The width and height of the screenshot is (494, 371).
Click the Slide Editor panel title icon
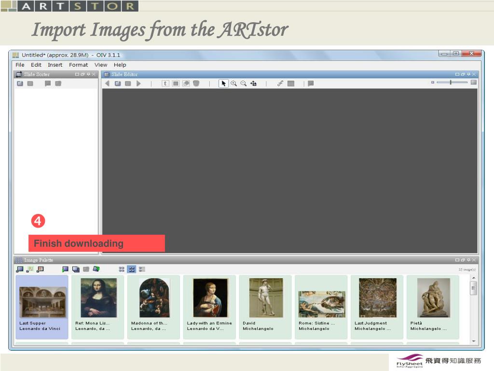pos(107,74)
